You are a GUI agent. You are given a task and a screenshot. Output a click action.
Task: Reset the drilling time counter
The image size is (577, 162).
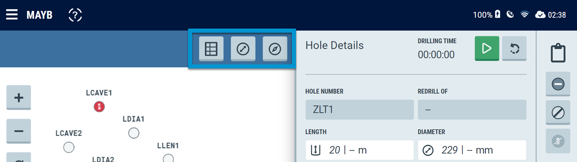tap(514, 49)
